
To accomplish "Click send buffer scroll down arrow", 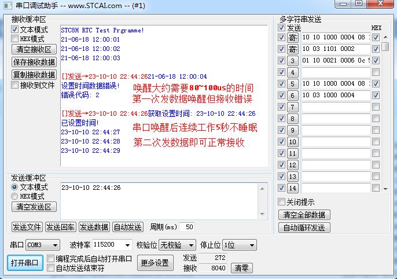I will coord(262,214).
